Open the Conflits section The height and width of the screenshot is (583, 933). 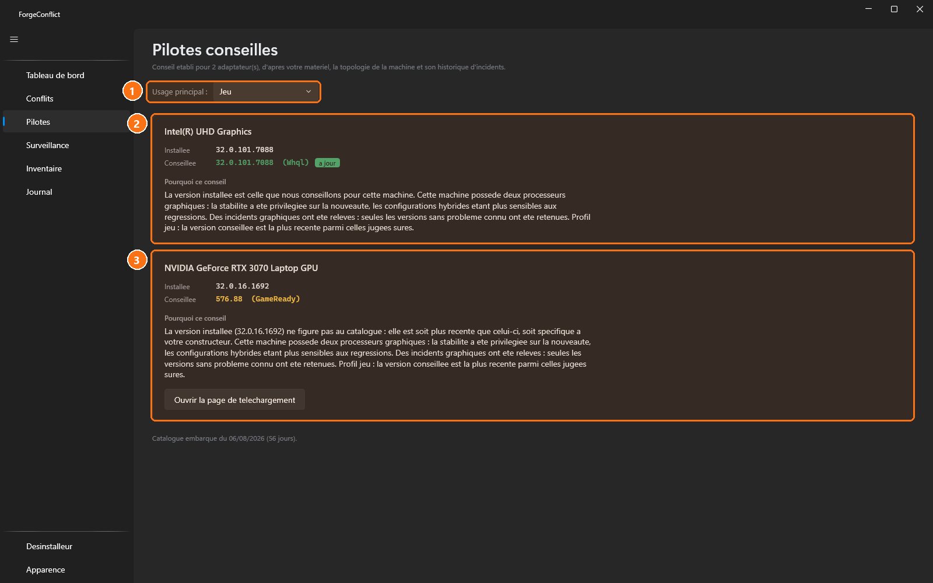66,99
